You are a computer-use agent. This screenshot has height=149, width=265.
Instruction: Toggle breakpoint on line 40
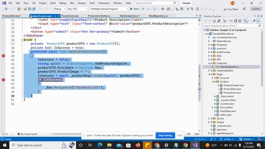click(3, 56)
